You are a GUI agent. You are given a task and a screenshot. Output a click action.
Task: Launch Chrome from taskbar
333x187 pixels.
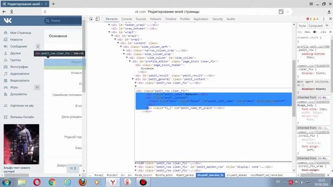52,182
